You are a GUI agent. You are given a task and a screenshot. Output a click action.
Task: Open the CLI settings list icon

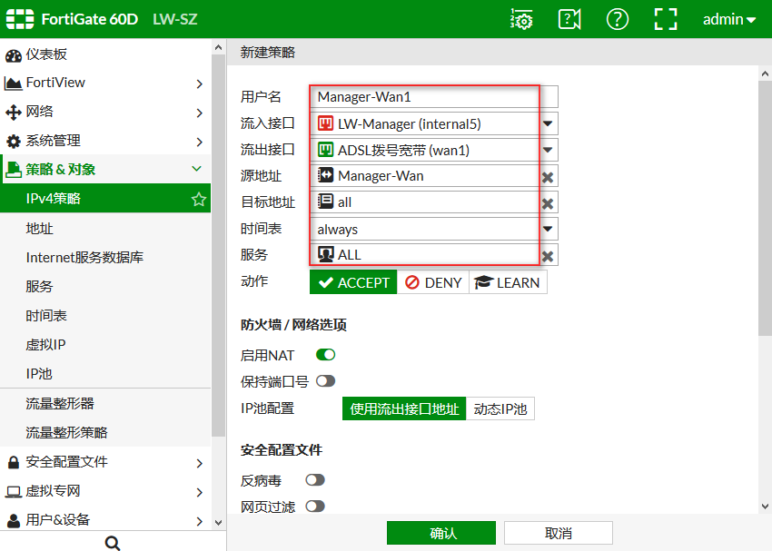click(521, 19)
